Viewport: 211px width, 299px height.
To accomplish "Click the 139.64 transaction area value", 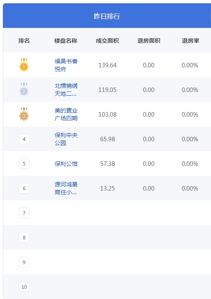I will [107, 65].
